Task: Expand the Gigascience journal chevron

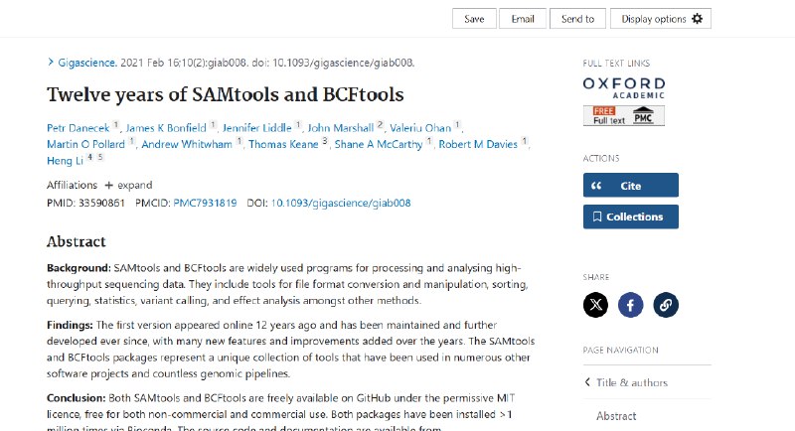Action: coord(51,62)
